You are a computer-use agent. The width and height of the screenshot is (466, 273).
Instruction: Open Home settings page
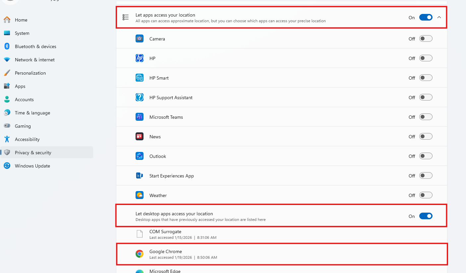coord(47,20)
